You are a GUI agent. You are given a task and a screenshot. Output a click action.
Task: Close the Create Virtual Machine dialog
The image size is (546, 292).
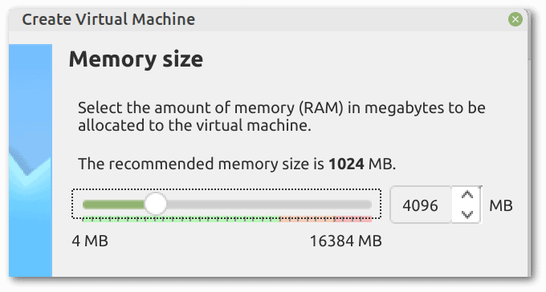[x=515, y=19]
